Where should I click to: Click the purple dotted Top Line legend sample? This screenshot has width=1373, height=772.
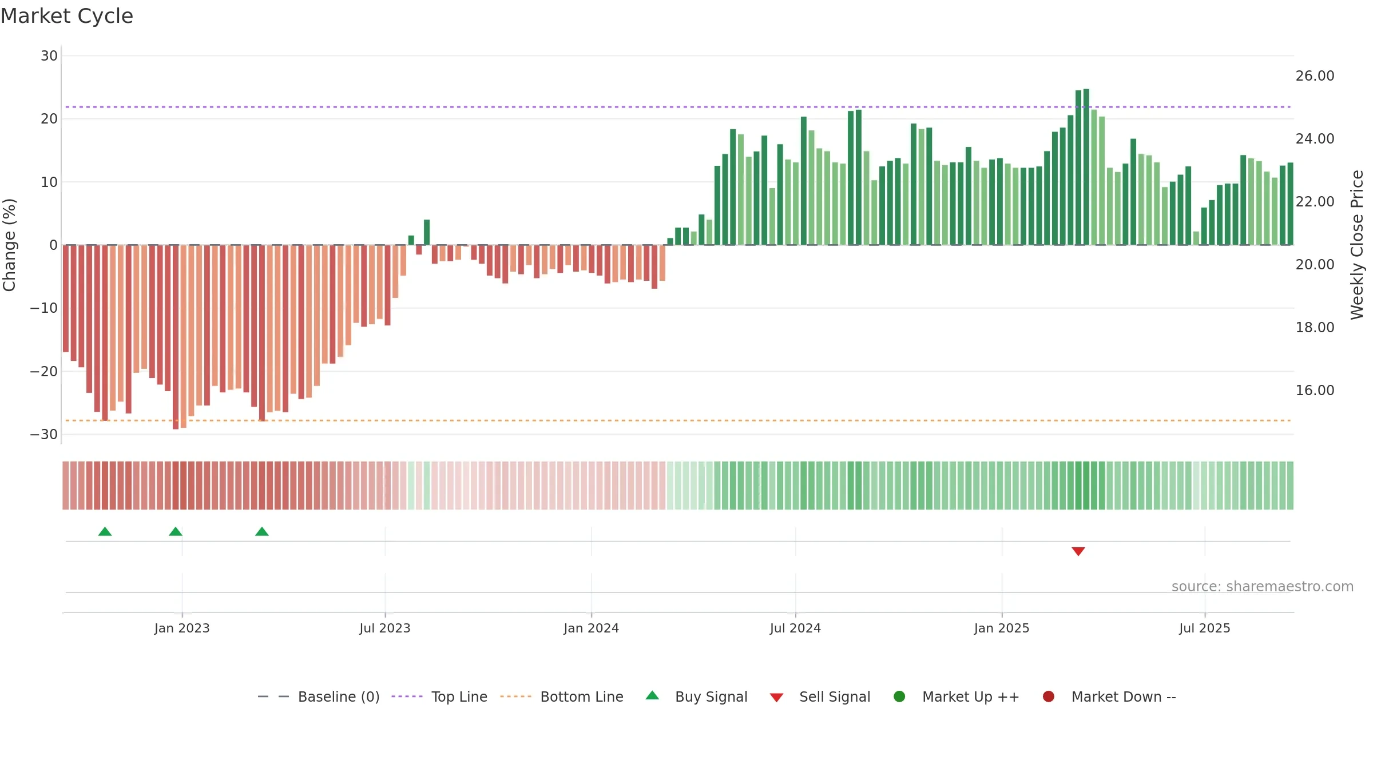(x=407, y=697)
